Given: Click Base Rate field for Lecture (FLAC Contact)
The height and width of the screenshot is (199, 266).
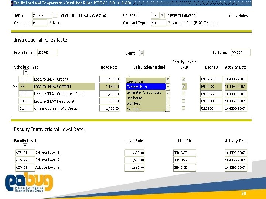Looking at the screenshot, I should click(109, 87).
